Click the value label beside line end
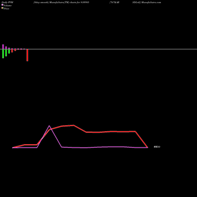 click(x=157, y=147)
